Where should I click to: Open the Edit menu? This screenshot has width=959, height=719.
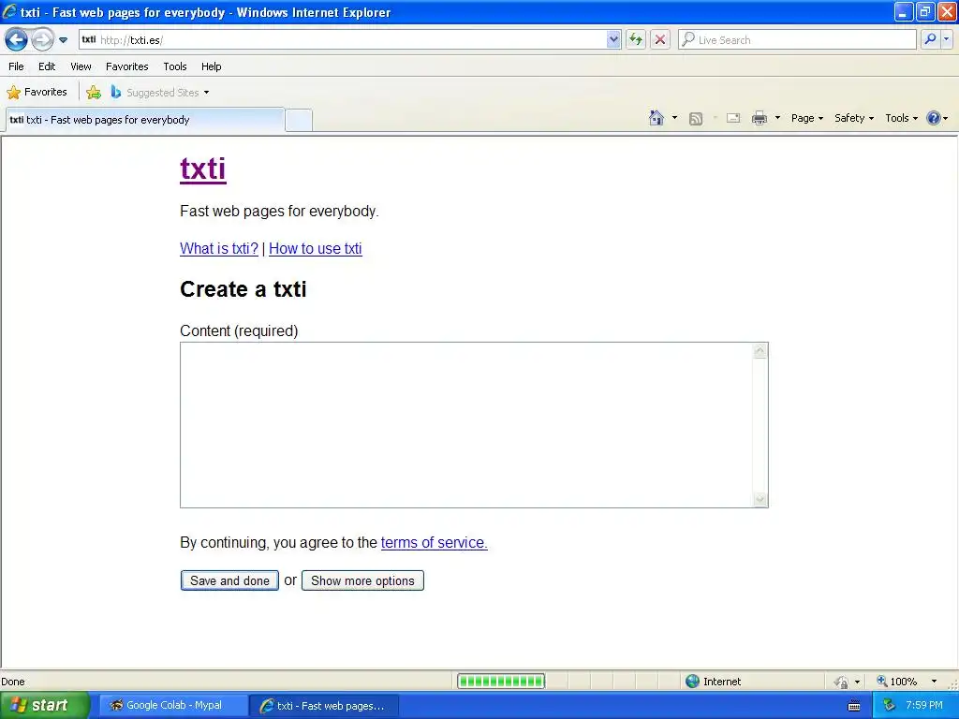(47, 66)
